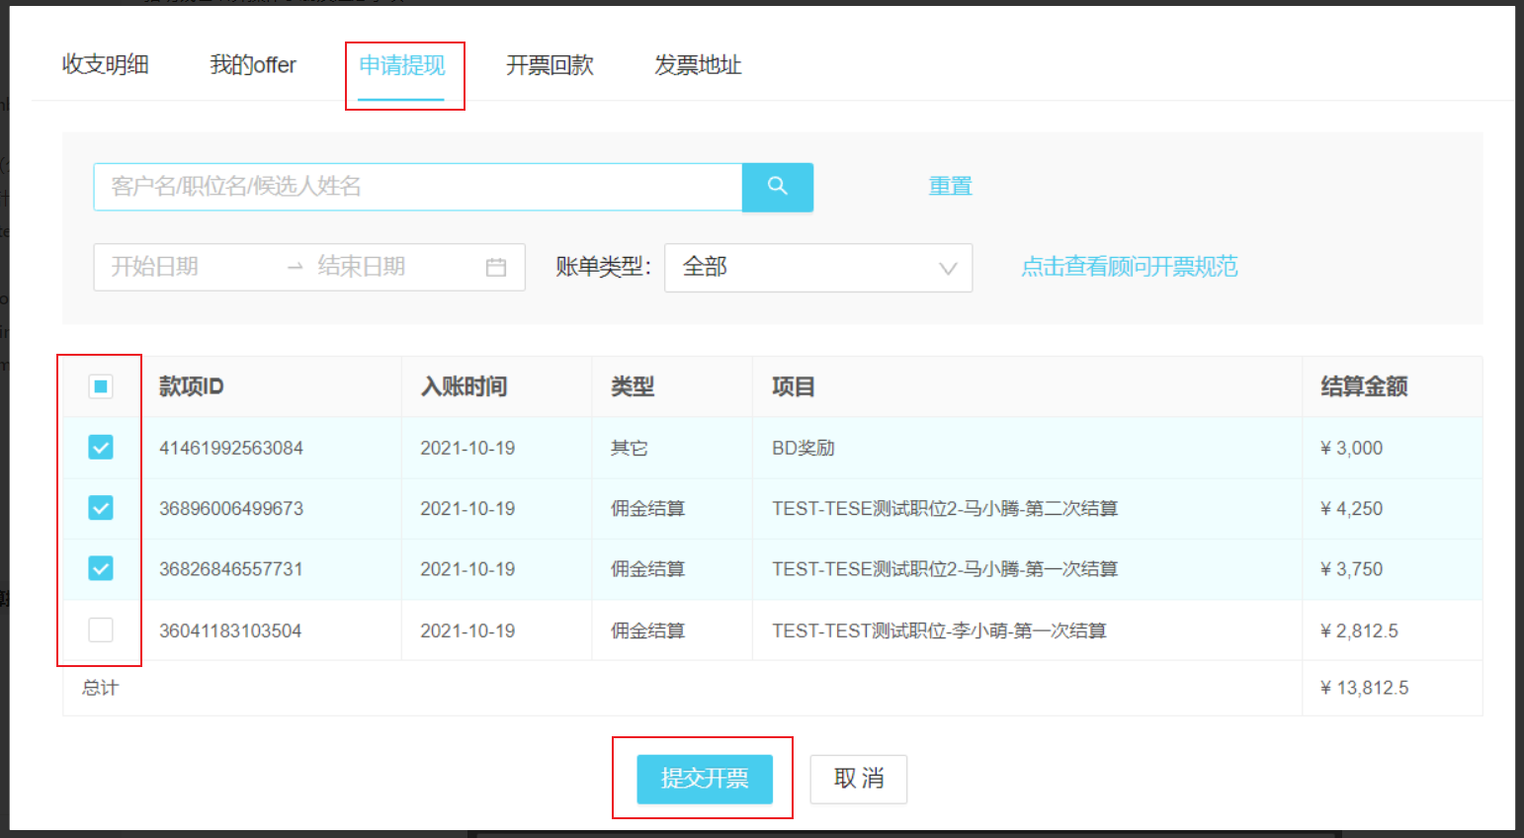Click ID 36826846557731 cell
Image resolution: width=1524 pixels, height=838 pixels.
(x=231, y=569)
